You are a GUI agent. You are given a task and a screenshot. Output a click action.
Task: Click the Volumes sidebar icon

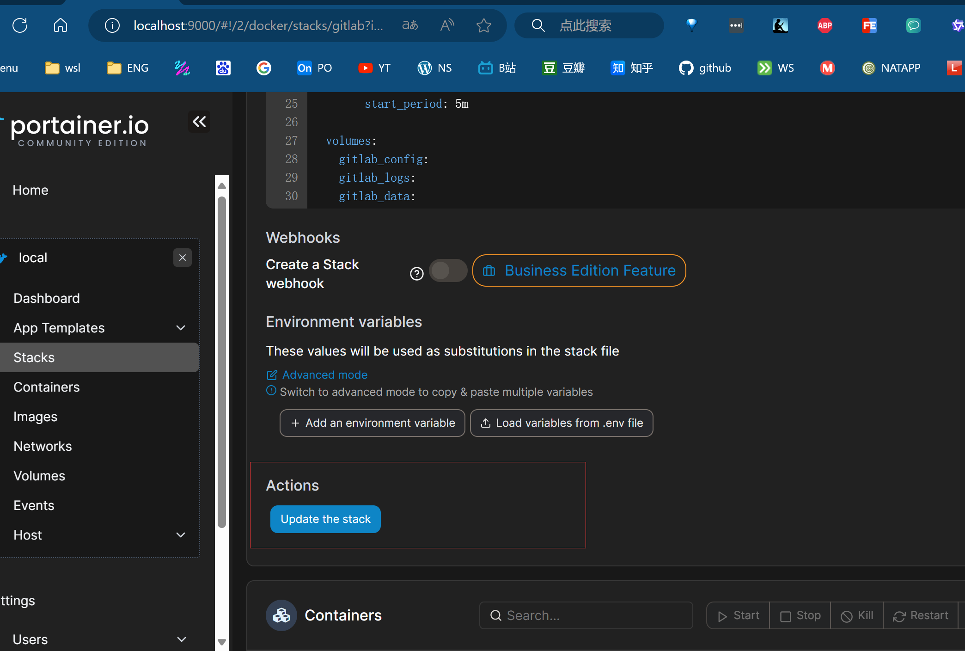coord(39,476)
